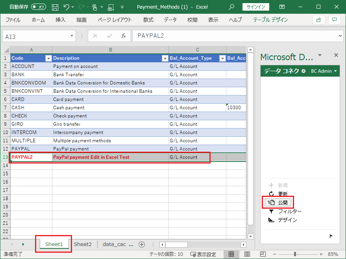This screenshot has height=259, width=346.
Task: Click the 新規 plus option
Action: tap(278, 185)
